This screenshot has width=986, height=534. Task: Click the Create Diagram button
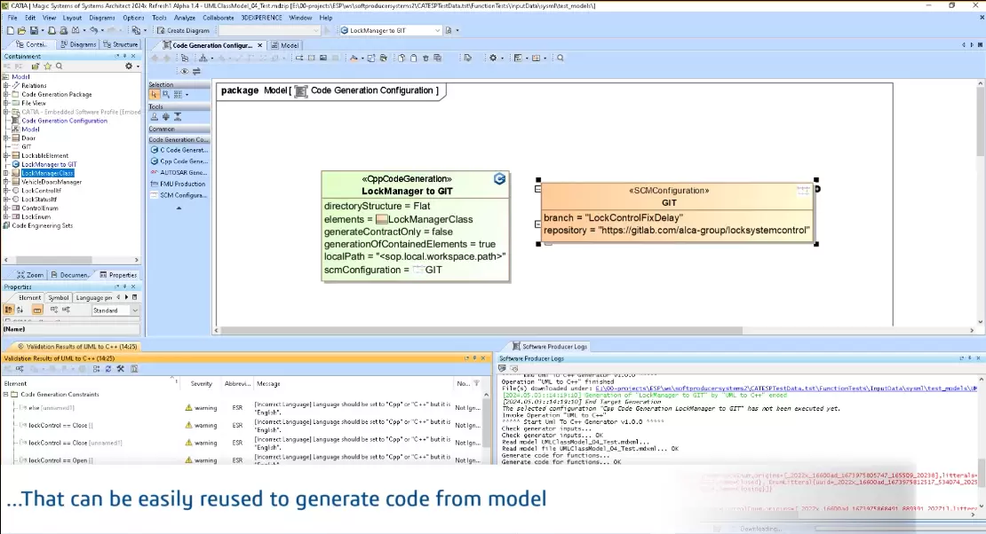(x=186, y=30)
